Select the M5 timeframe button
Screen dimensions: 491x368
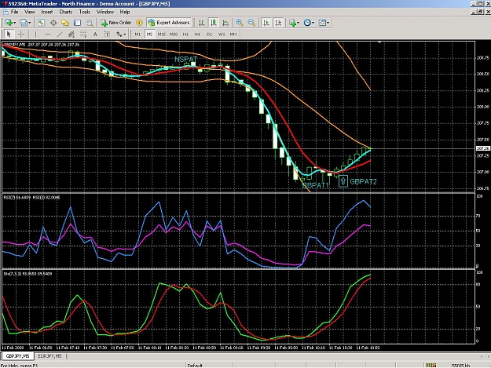[x=149, y=34]
